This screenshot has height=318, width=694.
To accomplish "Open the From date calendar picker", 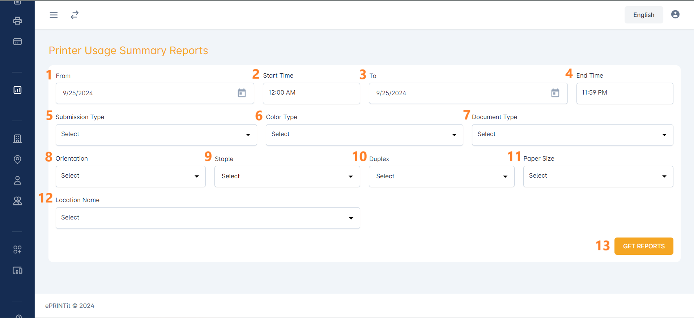I will [242, 93].
